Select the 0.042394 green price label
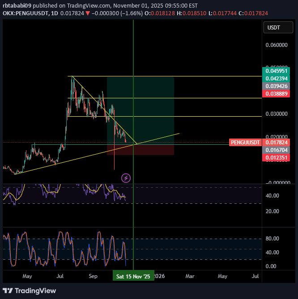 point(277,78)
